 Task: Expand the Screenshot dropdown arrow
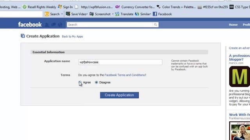(x=113, y=14)
